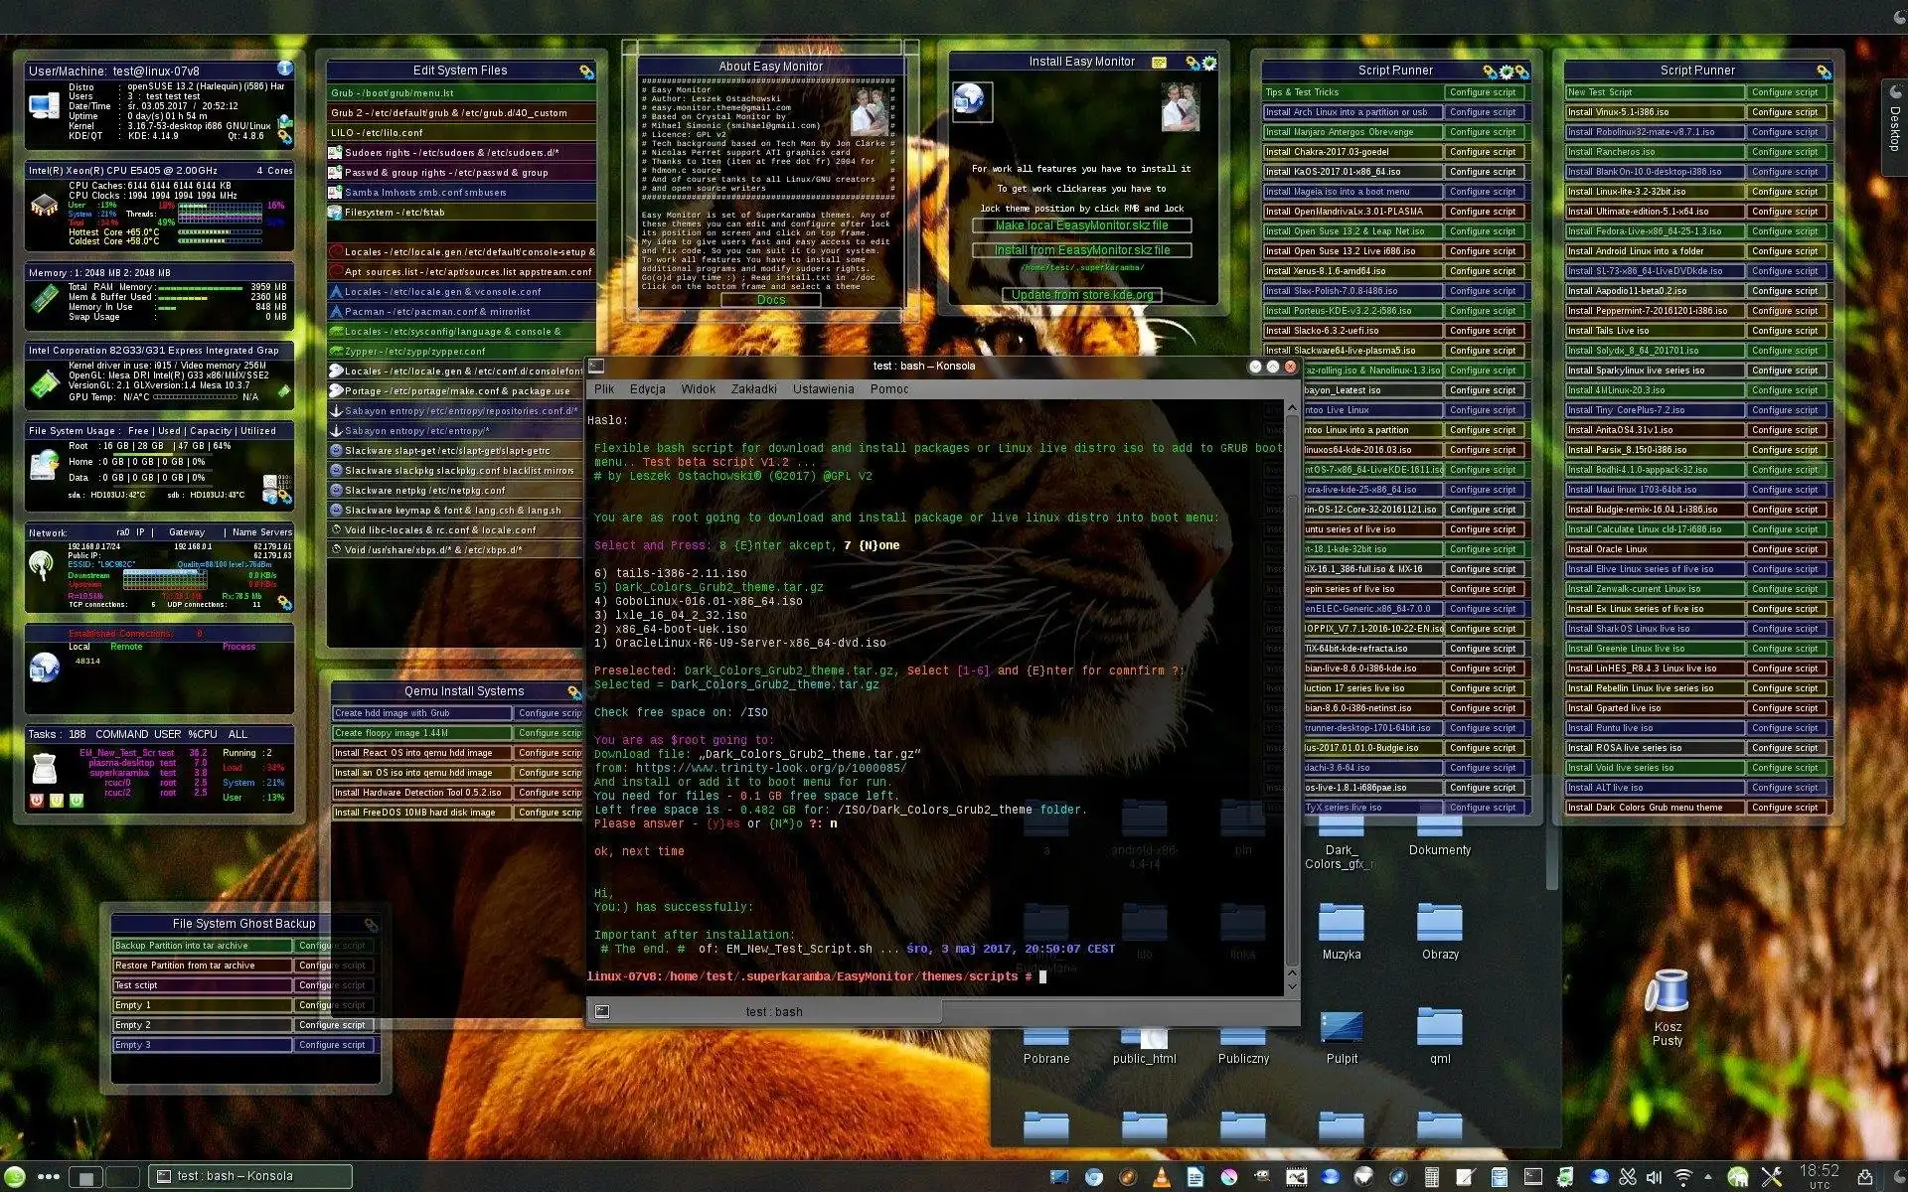The width and height of the screenshot is (1908, 1192).
Task: Click red power icon in Tasks widget
Action: click(x=37, y=800)
